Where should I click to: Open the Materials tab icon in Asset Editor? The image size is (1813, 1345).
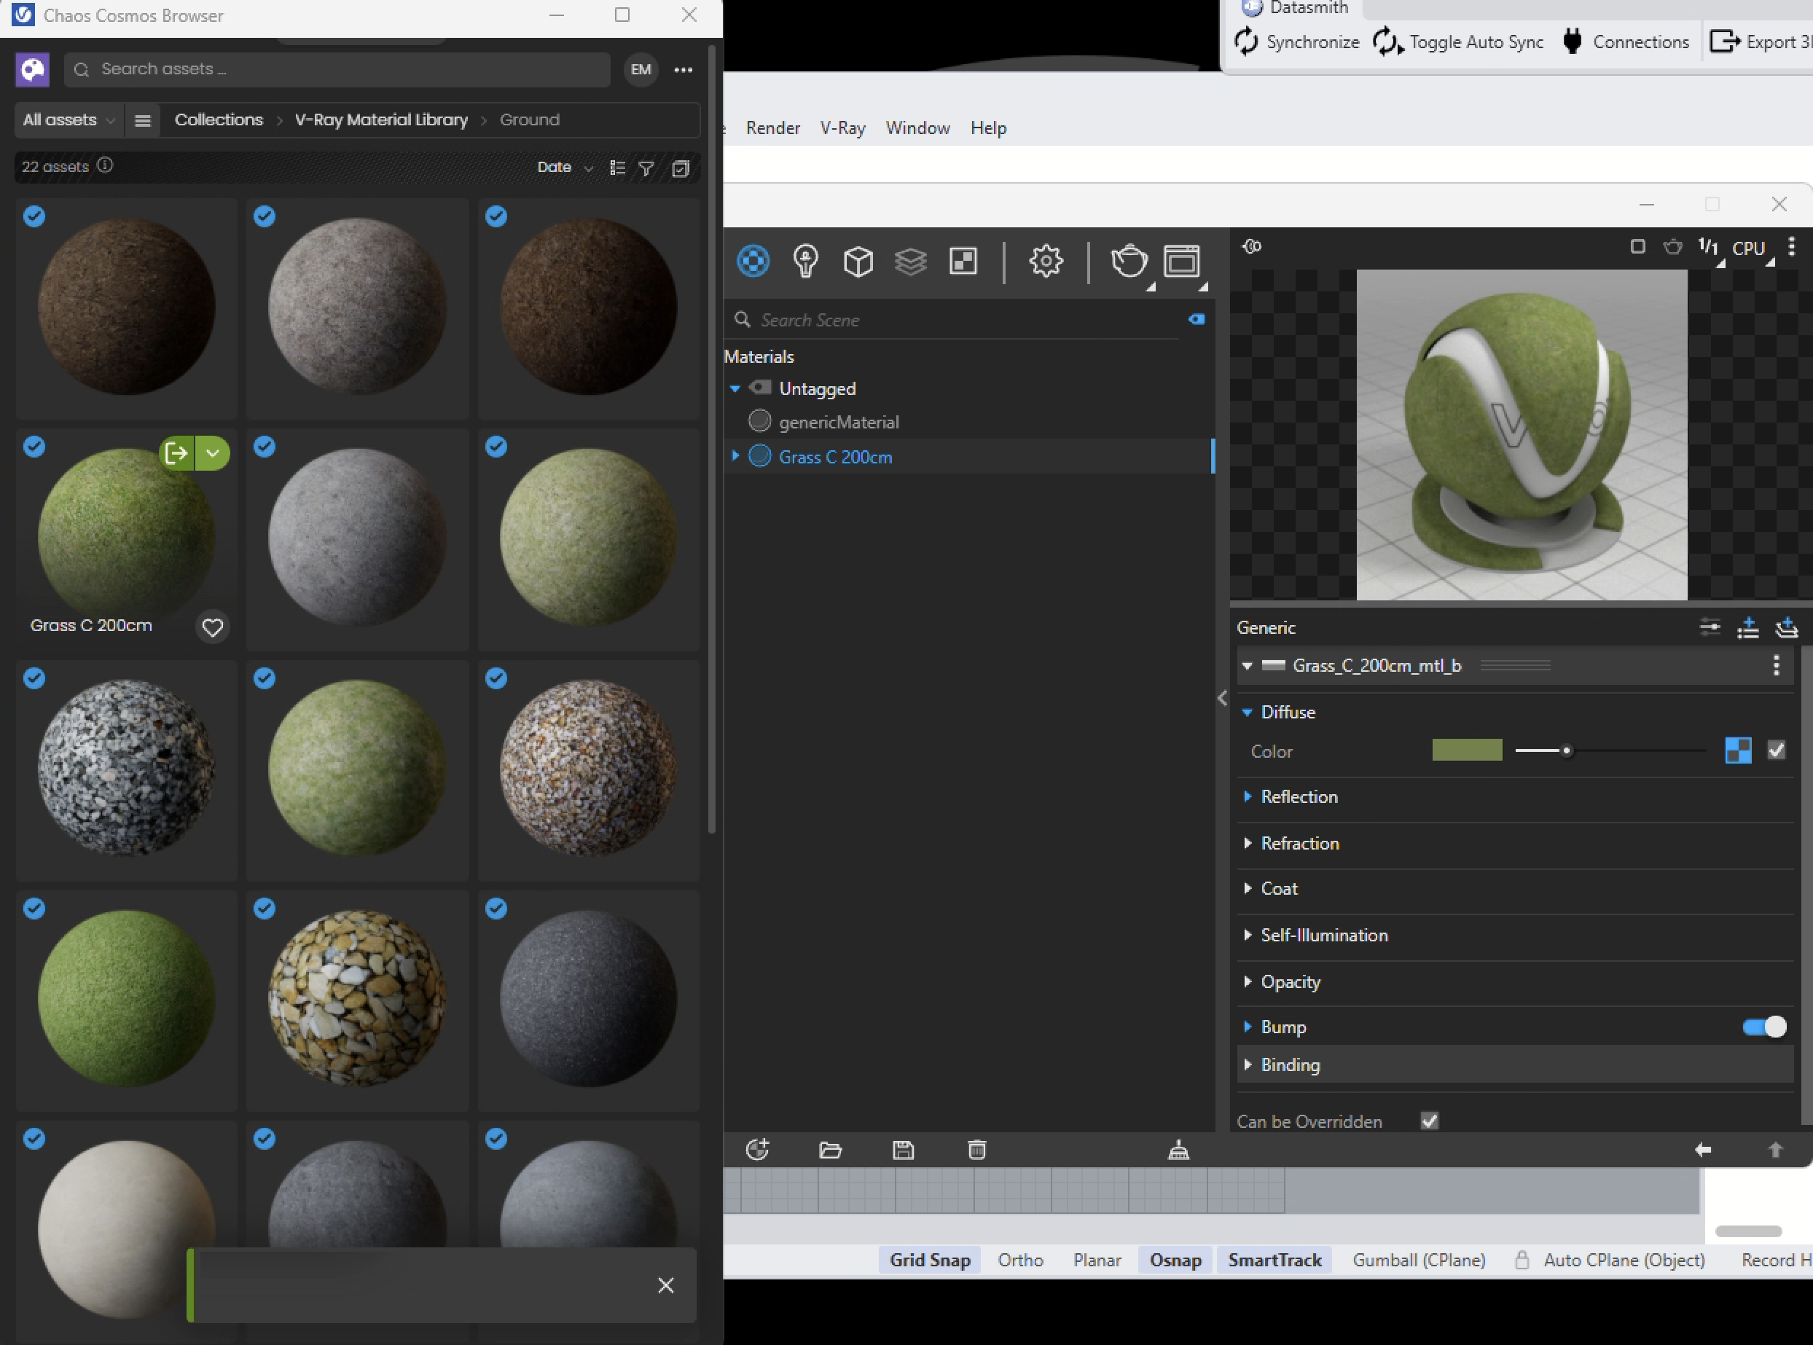pos(753,262)
